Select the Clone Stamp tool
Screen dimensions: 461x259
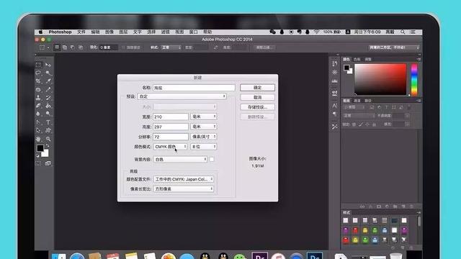[x=38, y=98]
